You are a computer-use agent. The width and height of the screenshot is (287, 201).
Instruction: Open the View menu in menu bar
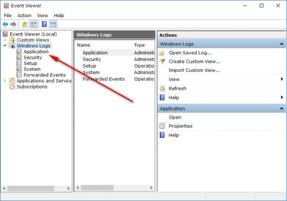[43, 16]
